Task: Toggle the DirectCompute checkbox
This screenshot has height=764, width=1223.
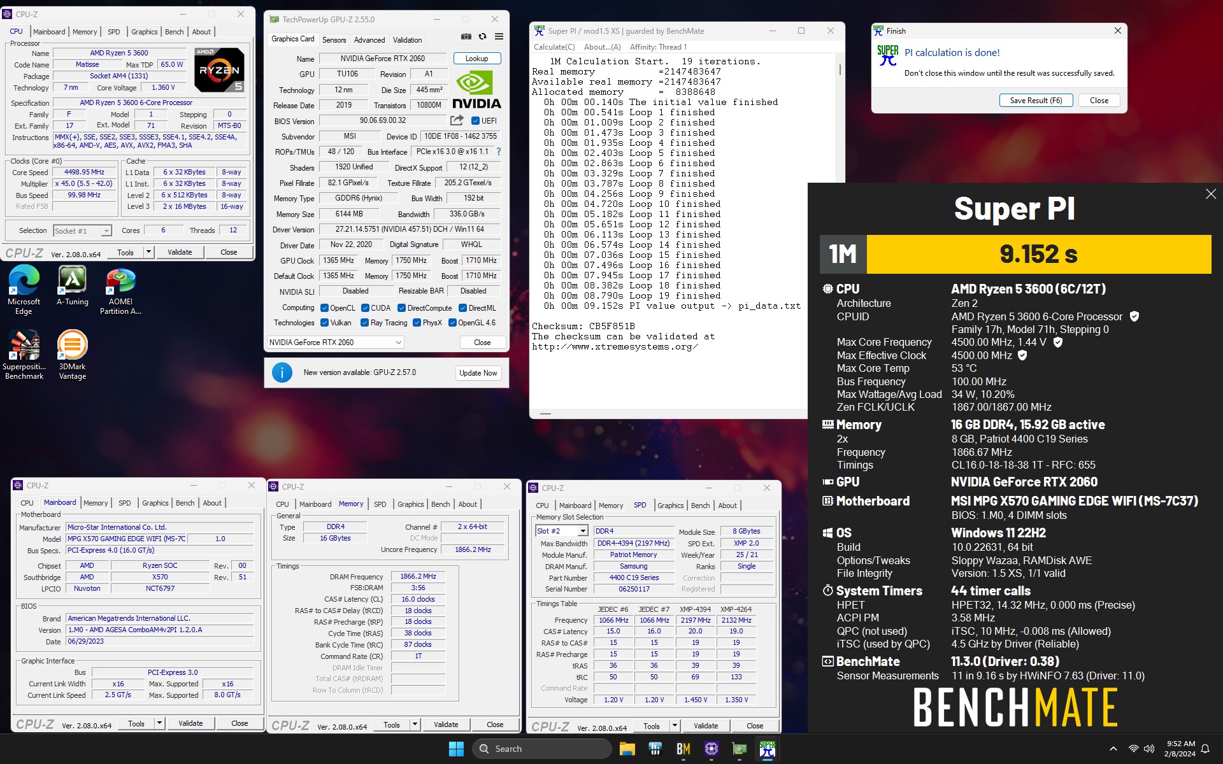Action: pos(401,308)
